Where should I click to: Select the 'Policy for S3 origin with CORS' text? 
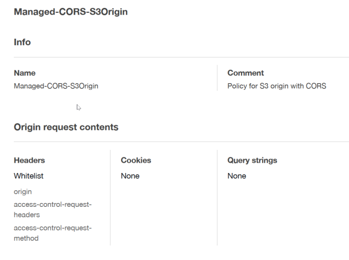[x=277, y=86]
